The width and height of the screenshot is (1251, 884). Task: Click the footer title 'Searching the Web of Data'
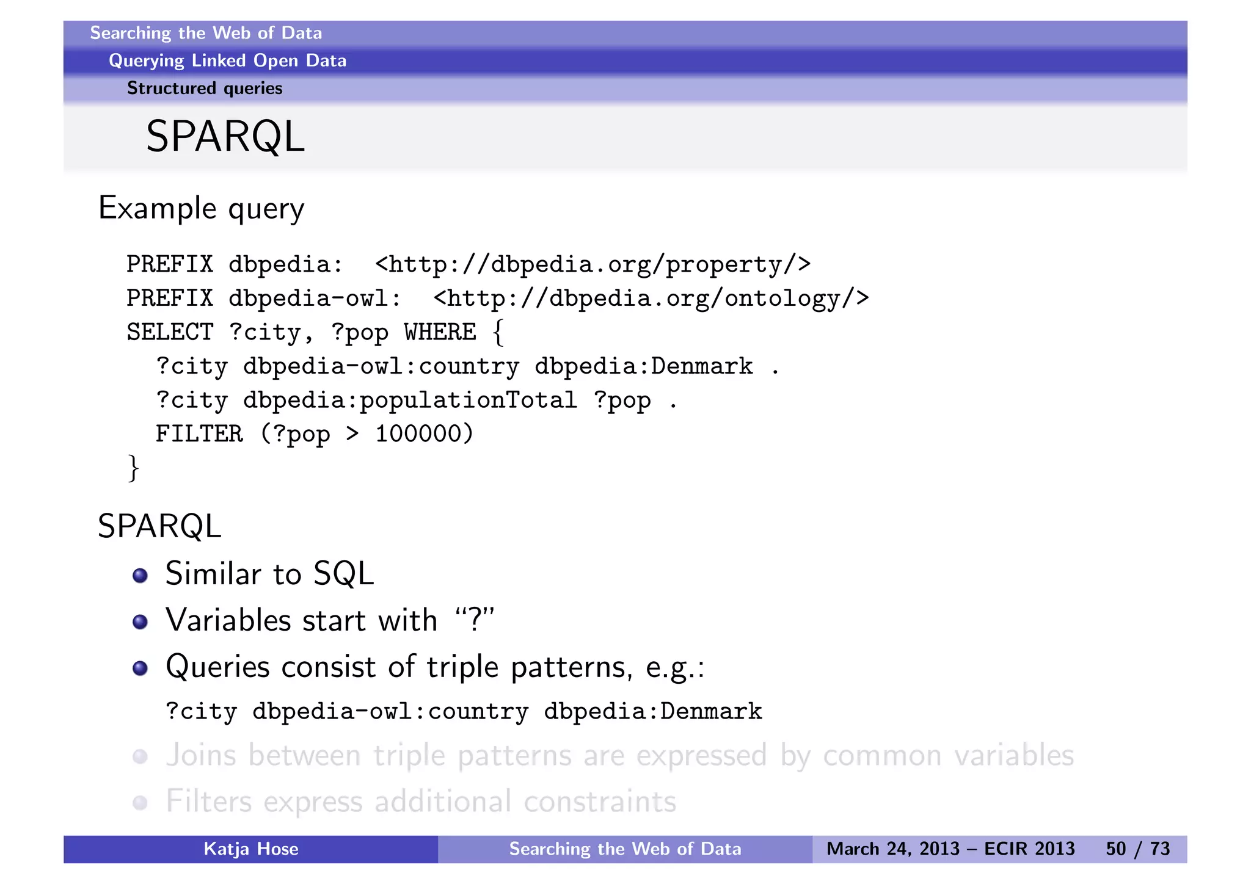pyautogui.click(x=625, y=849)
